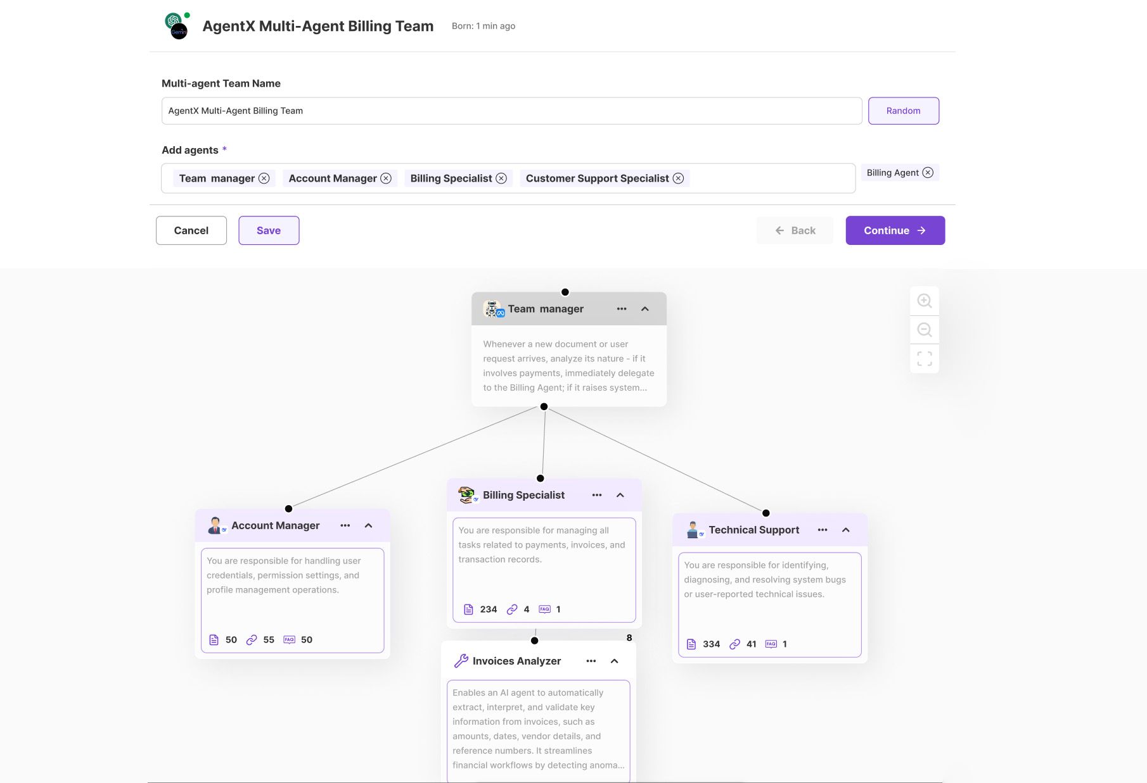Image resolution: width=1147 pixels, height=783 pixels.
Task: Click the 'Born: 1 min ago' label
Action: coord(484,26)
